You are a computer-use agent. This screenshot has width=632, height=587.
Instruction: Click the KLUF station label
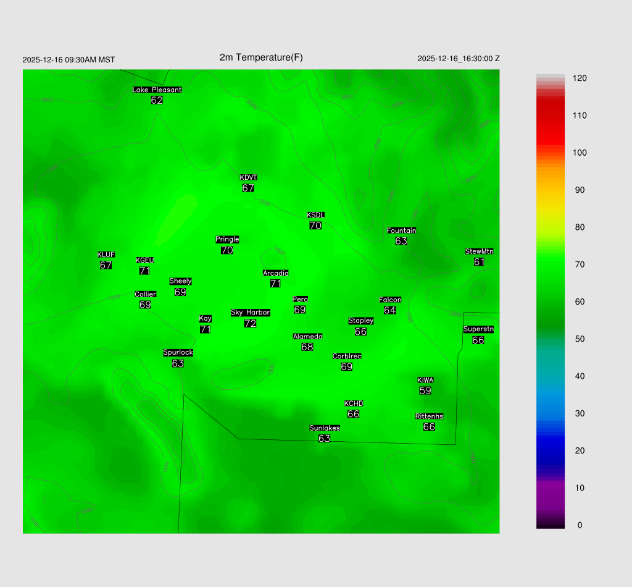(x=106, y=255)
